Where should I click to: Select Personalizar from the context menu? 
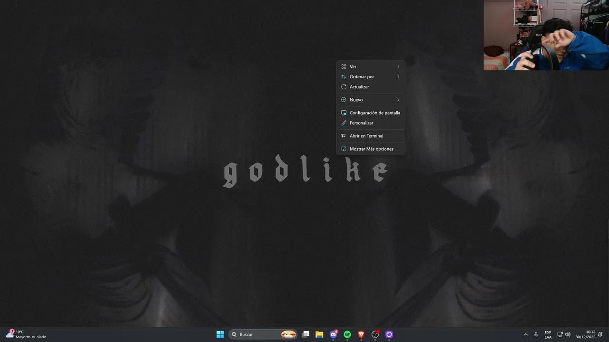pyautogui.click(x=371, y=123)
